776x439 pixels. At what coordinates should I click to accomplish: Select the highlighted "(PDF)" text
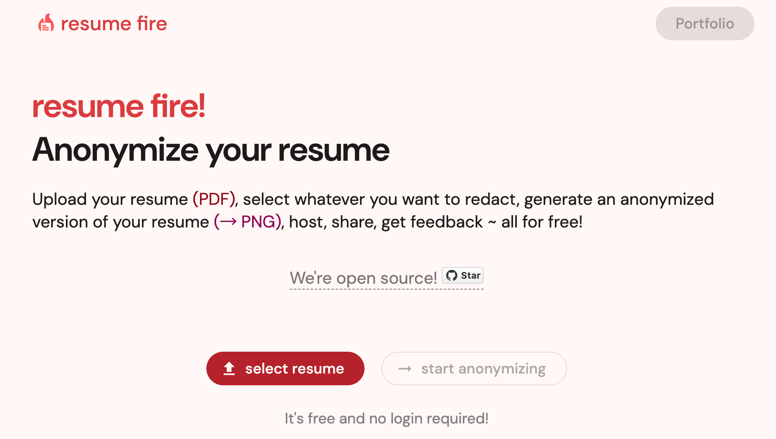214,199
